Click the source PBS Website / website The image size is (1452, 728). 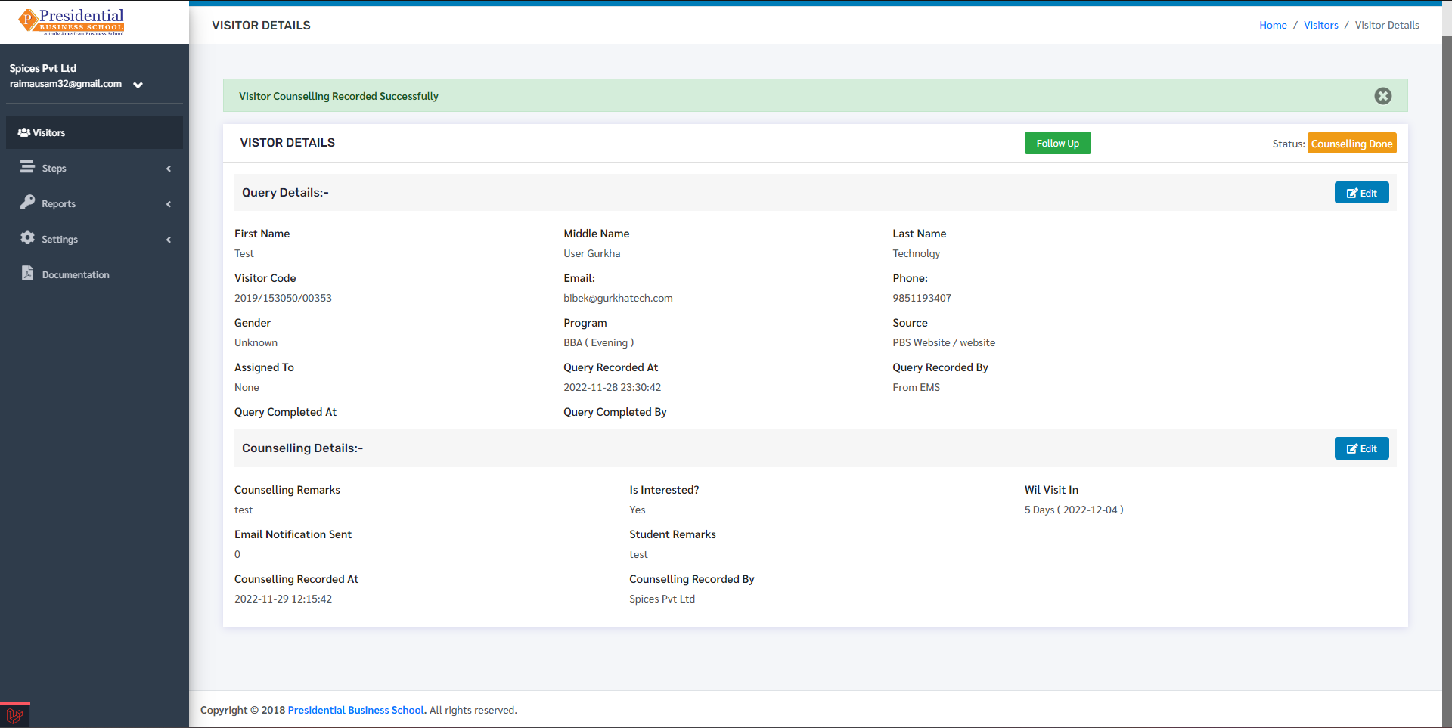pos(944,342)
